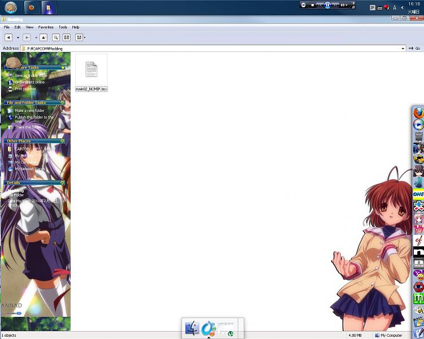Click the red eye icon in dock
Viewport: 424px width, 339px height.
(418, 286)
